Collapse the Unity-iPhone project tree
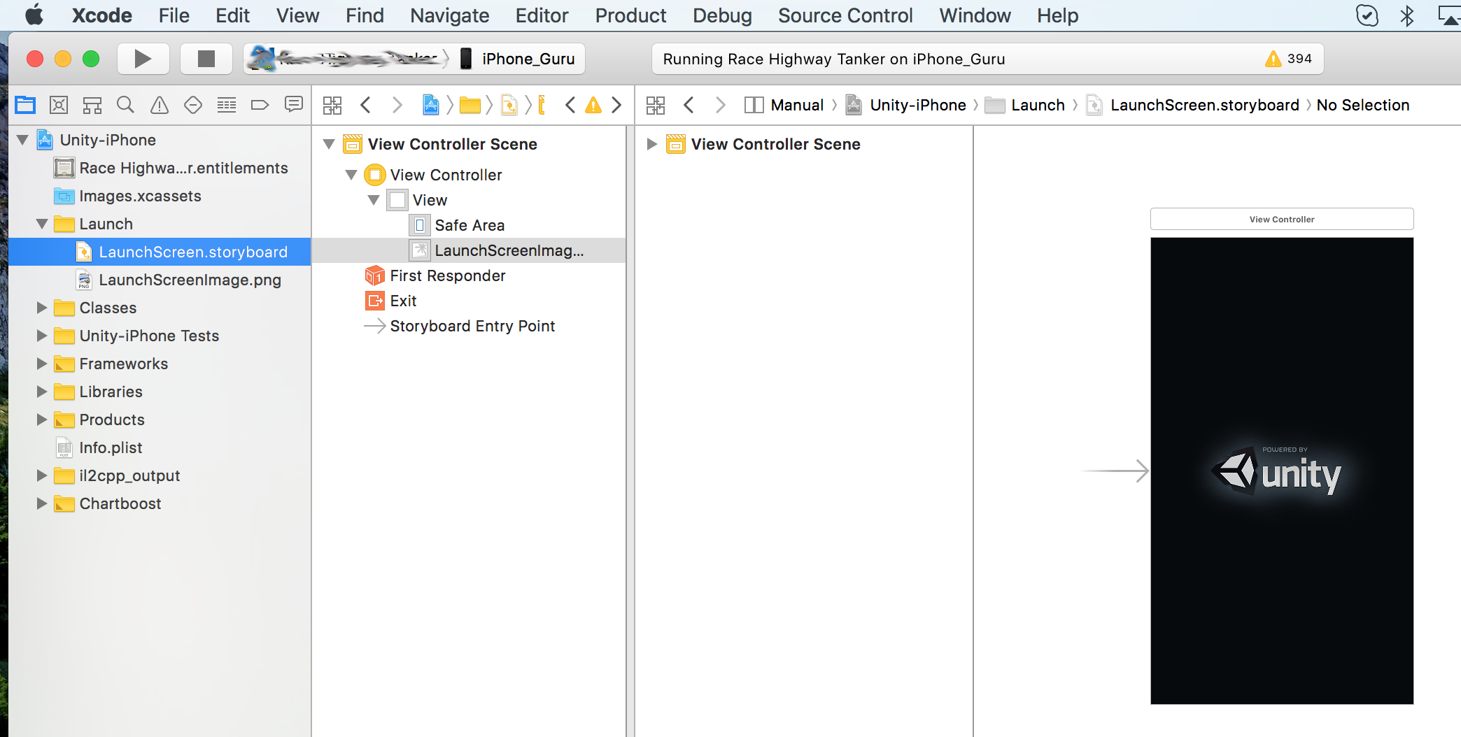Image resolution: width=1461 pixels, height=737 pixels. (x=22, y=140)
